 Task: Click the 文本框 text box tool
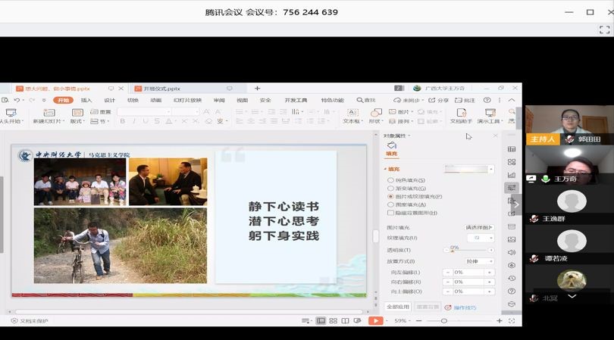352,115
